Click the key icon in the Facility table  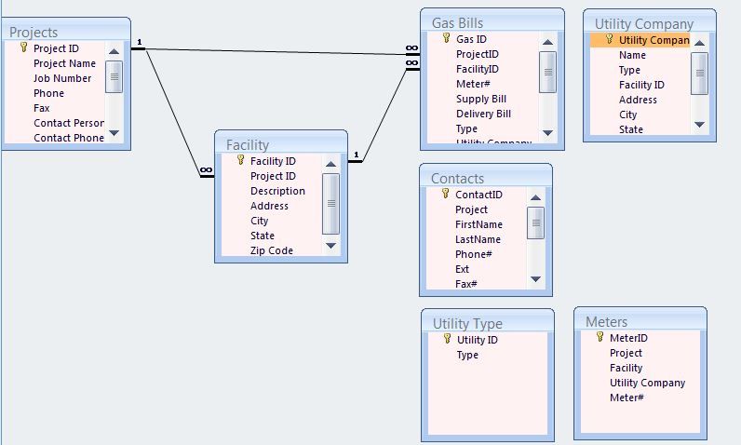240,160
